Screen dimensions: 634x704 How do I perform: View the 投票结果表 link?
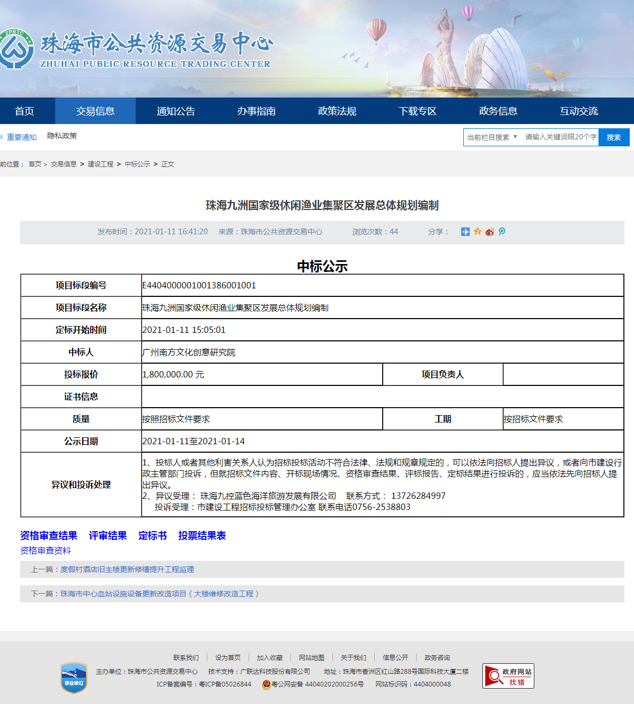point(202,536)
